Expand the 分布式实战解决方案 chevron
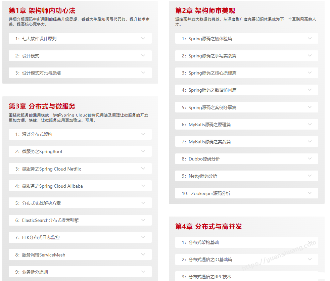This screenshot has width=330, height=281. click(143, 203)
